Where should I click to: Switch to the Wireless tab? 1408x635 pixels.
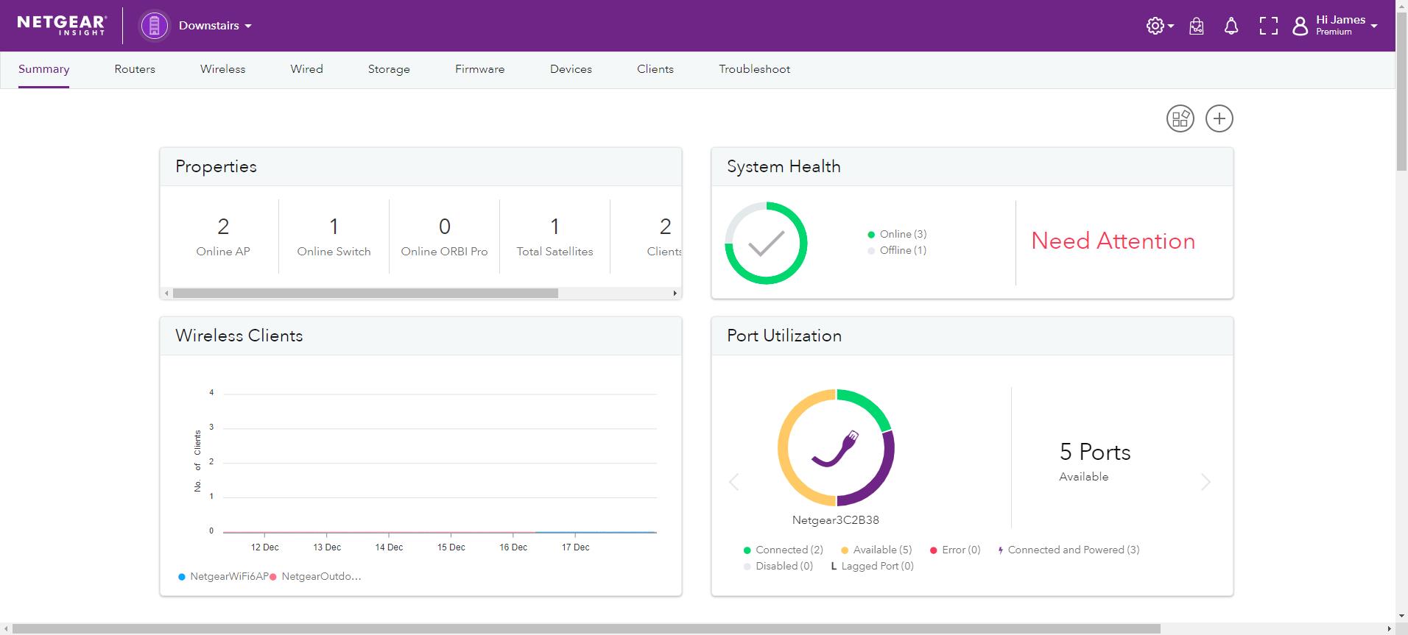click(x=222, y=69)
